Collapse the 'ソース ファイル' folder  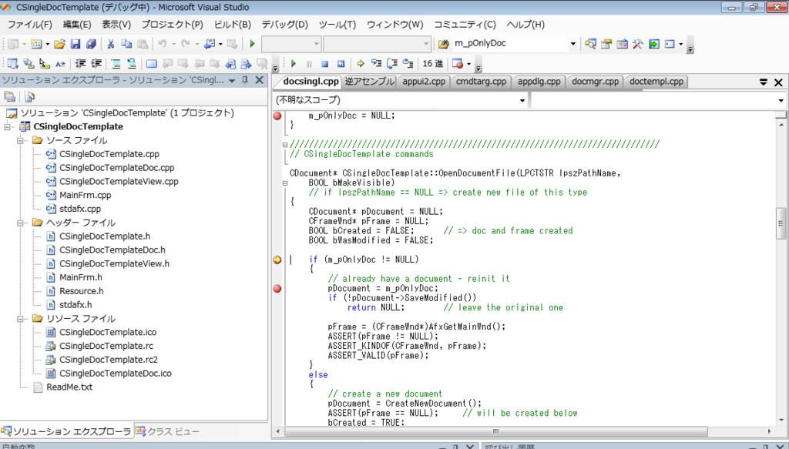(x=21, y=141)
